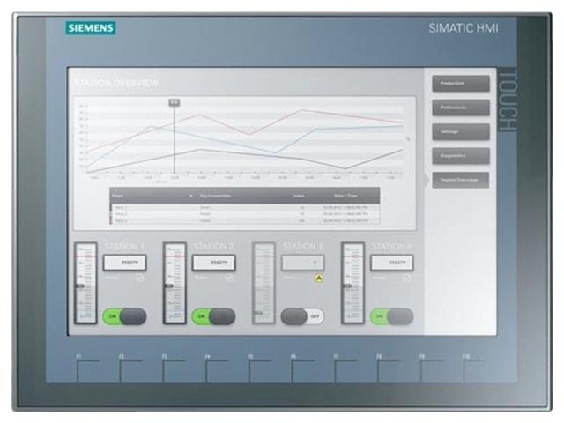This screenshot has height=423, width=564.
Task: Open the Diagnostics page
Action: (459, 155)
